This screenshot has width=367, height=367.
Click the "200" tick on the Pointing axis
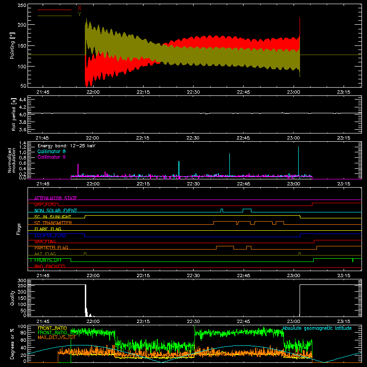tap(22, 25)
